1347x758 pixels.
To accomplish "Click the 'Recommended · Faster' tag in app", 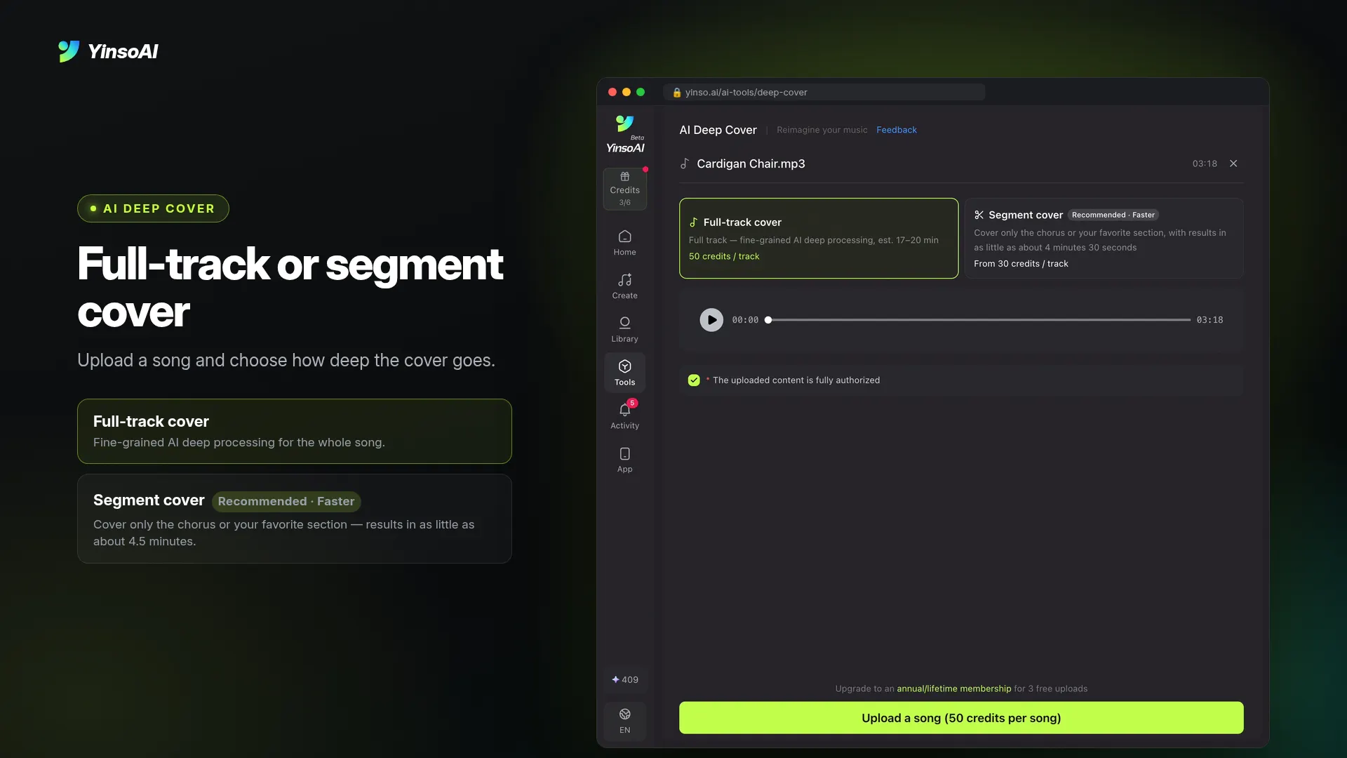I will [x=1113, y=215].
